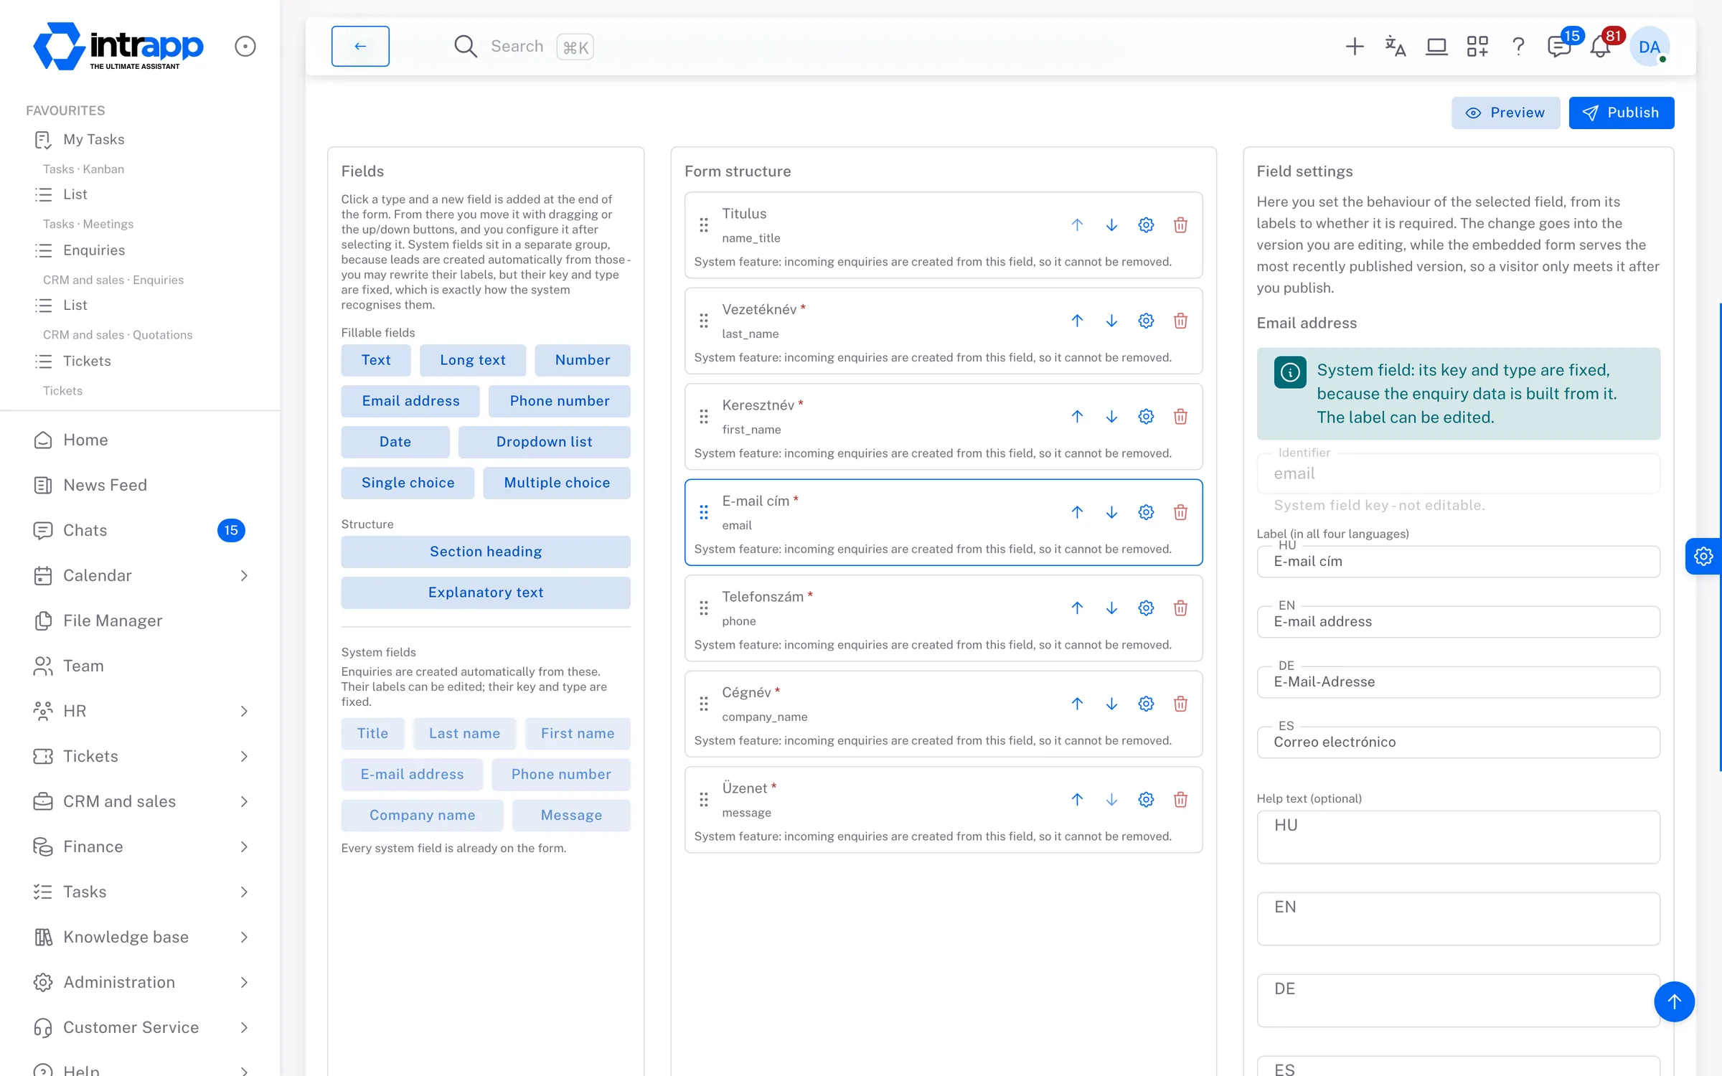Expand the Administration section
This screenshot has height=1076, width=1722.
(244, 982)
